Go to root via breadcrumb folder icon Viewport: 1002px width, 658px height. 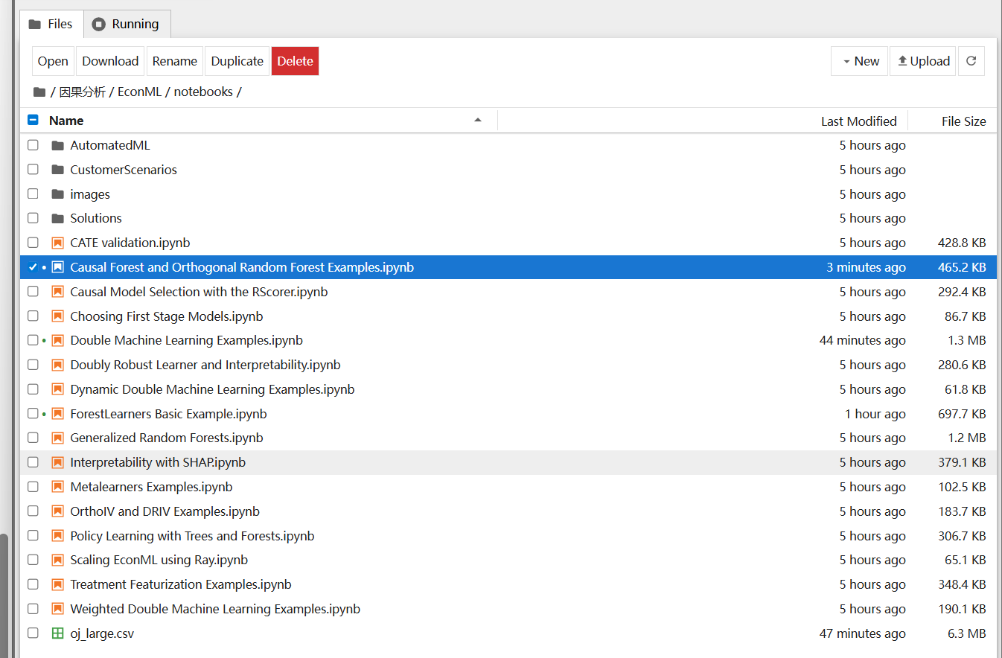pyautogui.click(x=39, y=92)
